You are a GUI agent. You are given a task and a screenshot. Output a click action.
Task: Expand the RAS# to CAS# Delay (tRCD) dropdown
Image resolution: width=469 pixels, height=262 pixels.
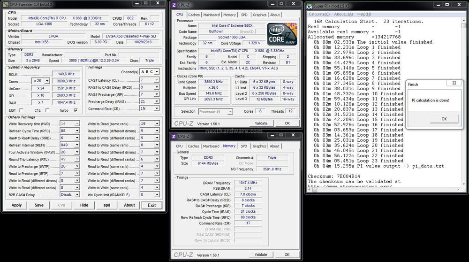pyautogui.click(x=157, y=87)
